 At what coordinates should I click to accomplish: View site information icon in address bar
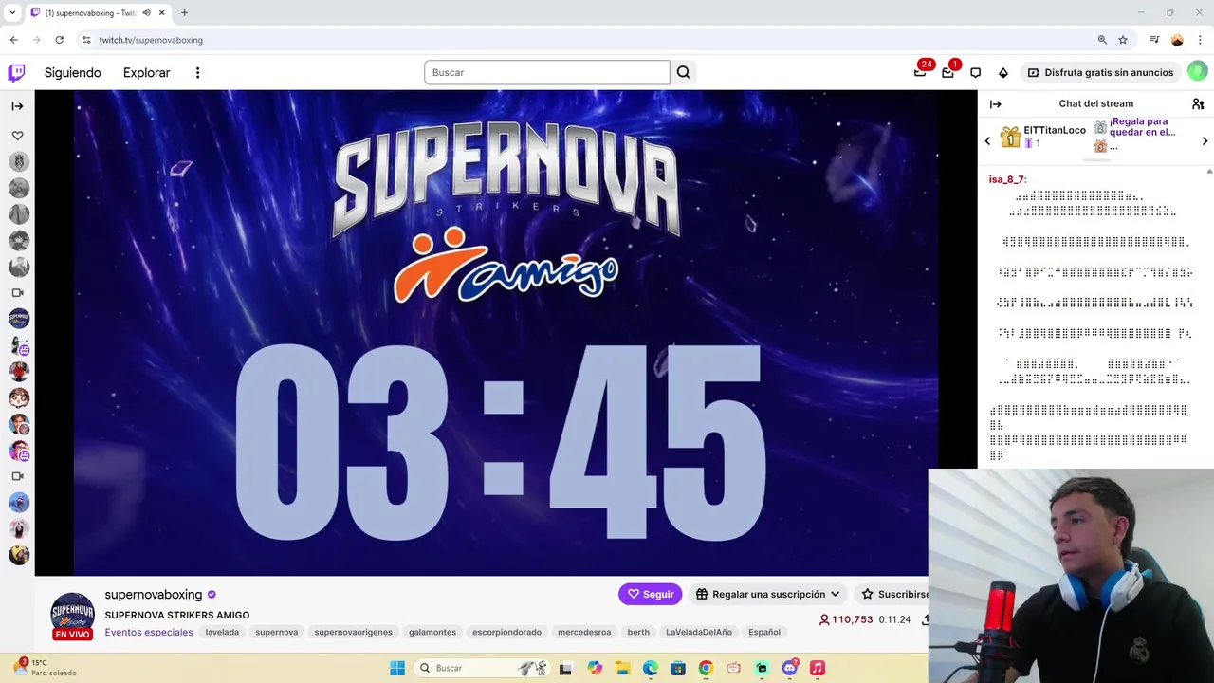tap(86, 40)
